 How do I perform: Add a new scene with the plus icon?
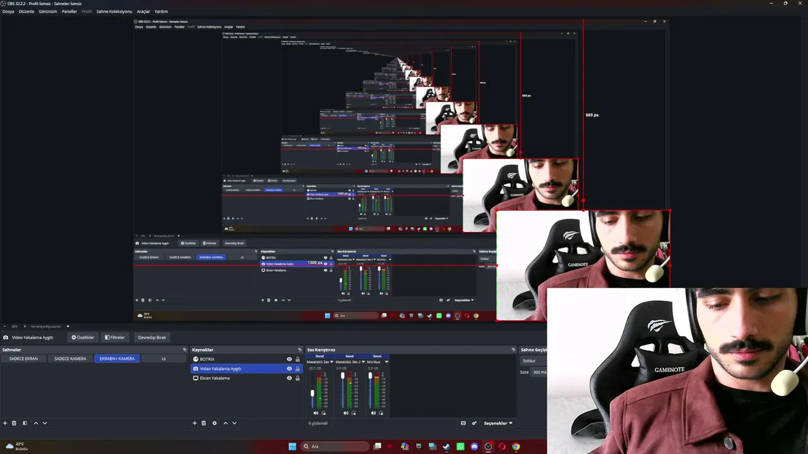(5, 423)
